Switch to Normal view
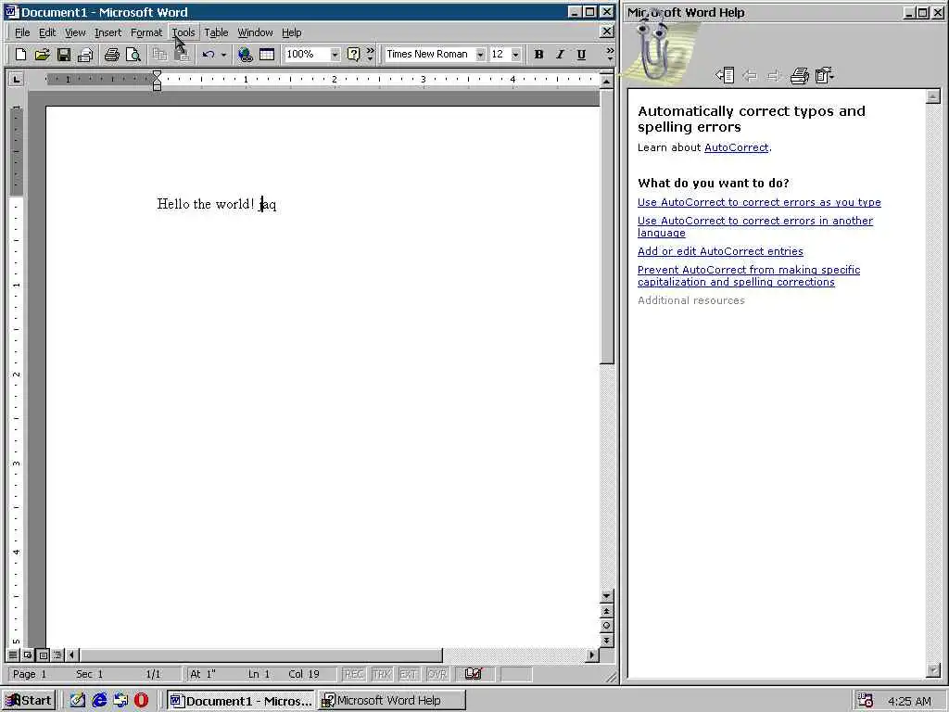The width and height of the screenshot is (949, 712). (x=13, y=655)
